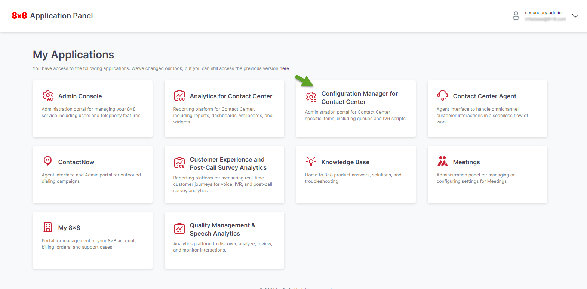
Task: Click the Admin Console gear icon
Action: (48, 96)
